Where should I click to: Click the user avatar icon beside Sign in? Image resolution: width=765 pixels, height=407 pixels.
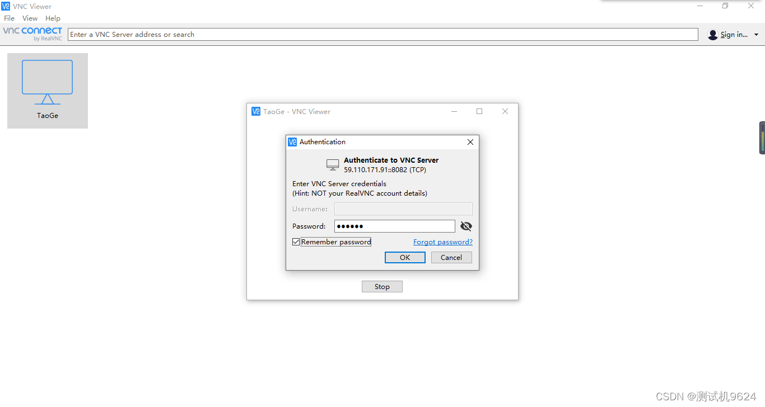(712, 35)
